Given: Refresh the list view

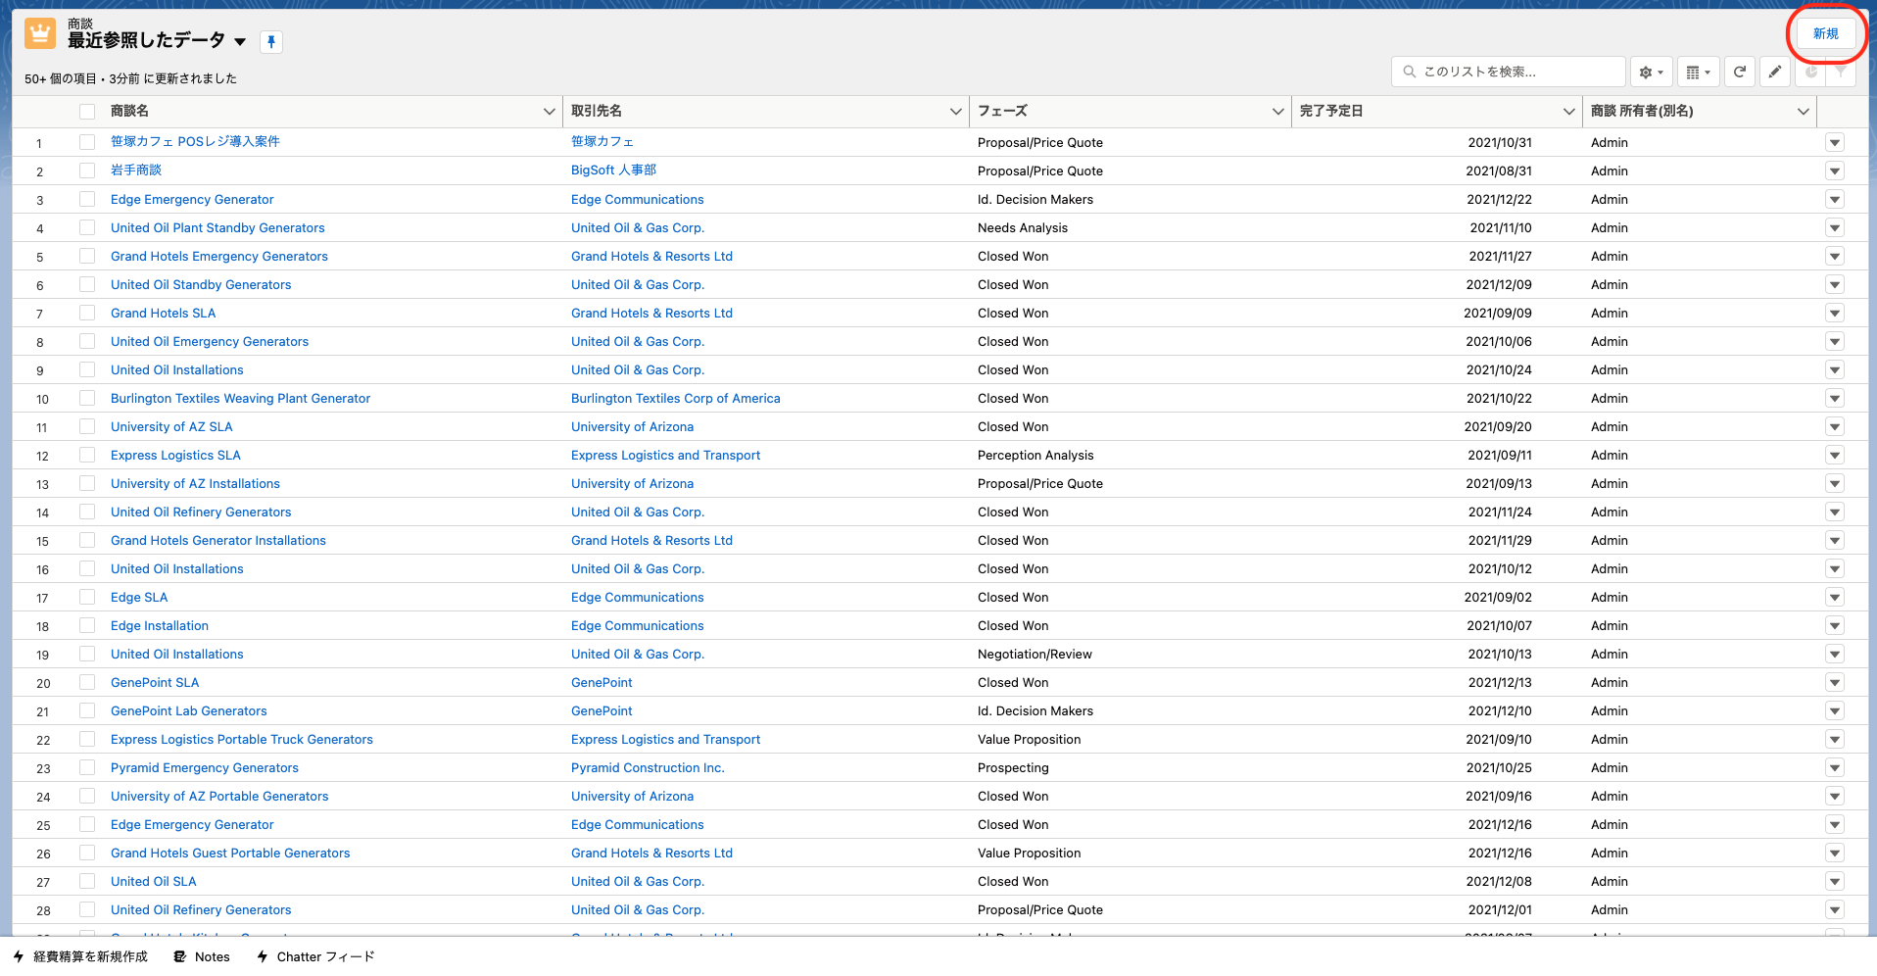Looking at the screenshot, I should tap(1740, 72).
